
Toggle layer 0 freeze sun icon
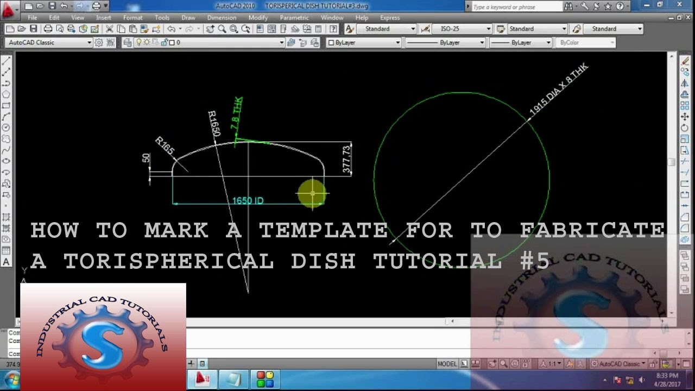pos(147,42)
